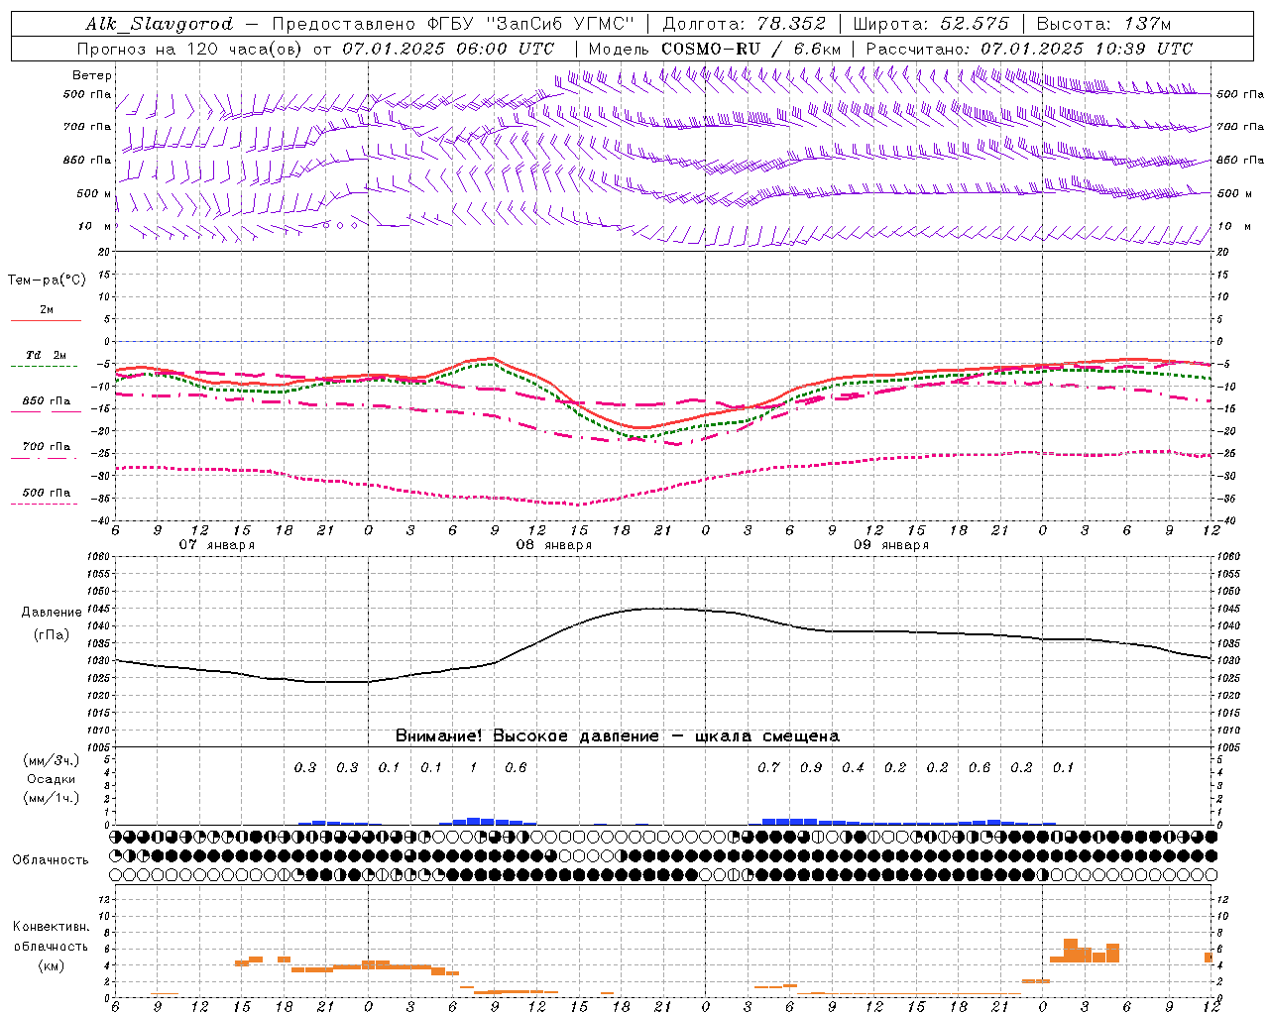Click the 'Давление' pressure panel label
The image size is (1269, 1015).
(x=50, y=612)
